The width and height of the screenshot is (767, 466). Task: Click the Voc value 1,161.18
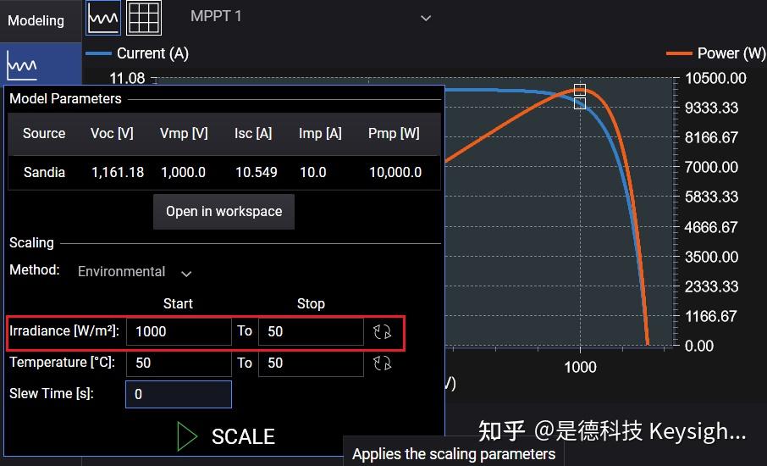118,172
